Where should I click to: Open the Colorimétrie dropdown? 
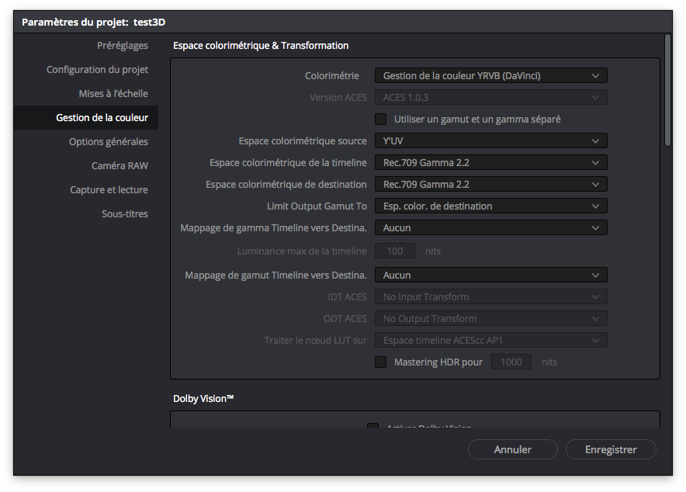[x=491, y=75]
